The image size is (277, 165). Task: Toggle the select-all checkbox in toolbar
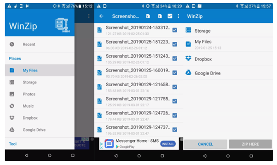point(170,16)
